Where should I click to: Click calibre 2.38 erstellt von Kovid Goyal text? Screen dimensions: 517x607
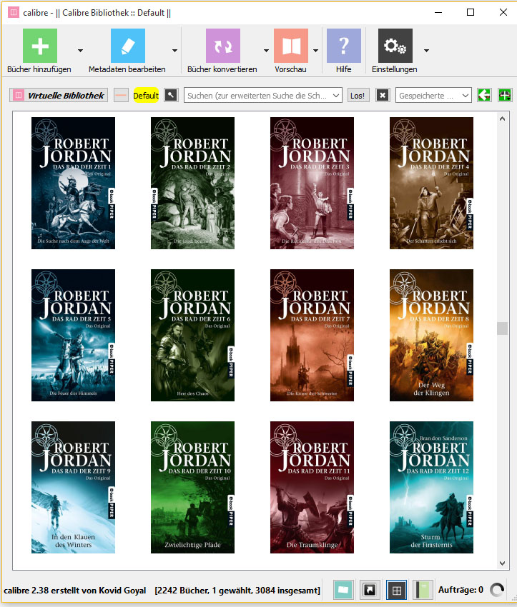point(75,591)
